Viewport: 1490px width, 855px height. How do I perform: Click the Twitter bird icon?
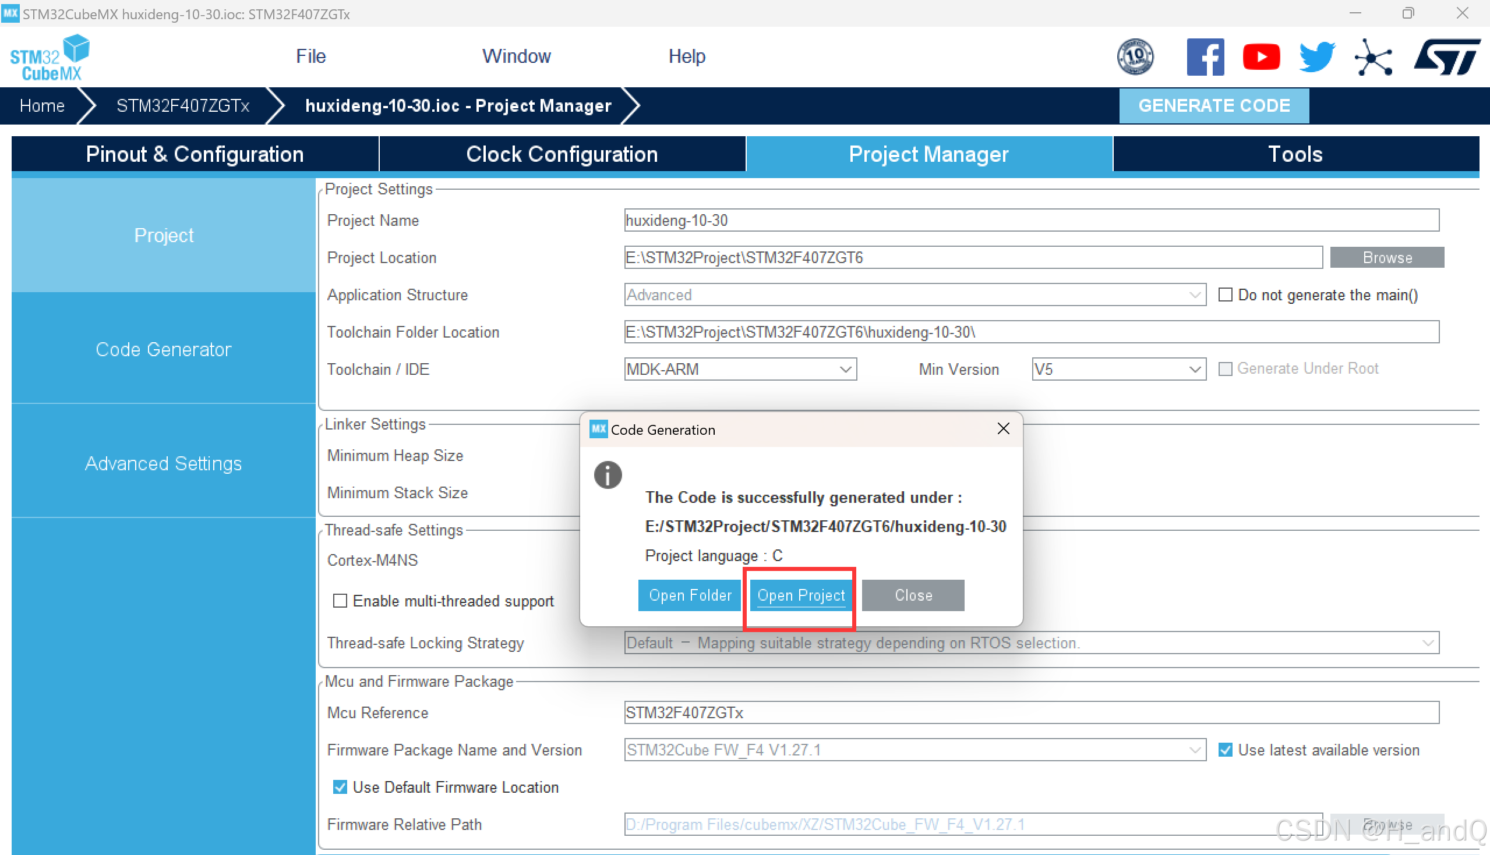pos(1316,57)
